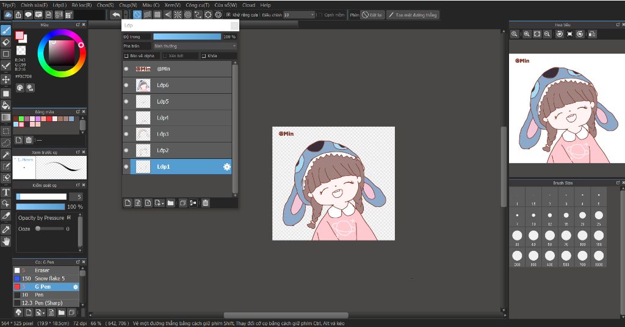625x327 pixels.
Task: Toggle visibility of layer Lớp3
Action: point(126,134)
